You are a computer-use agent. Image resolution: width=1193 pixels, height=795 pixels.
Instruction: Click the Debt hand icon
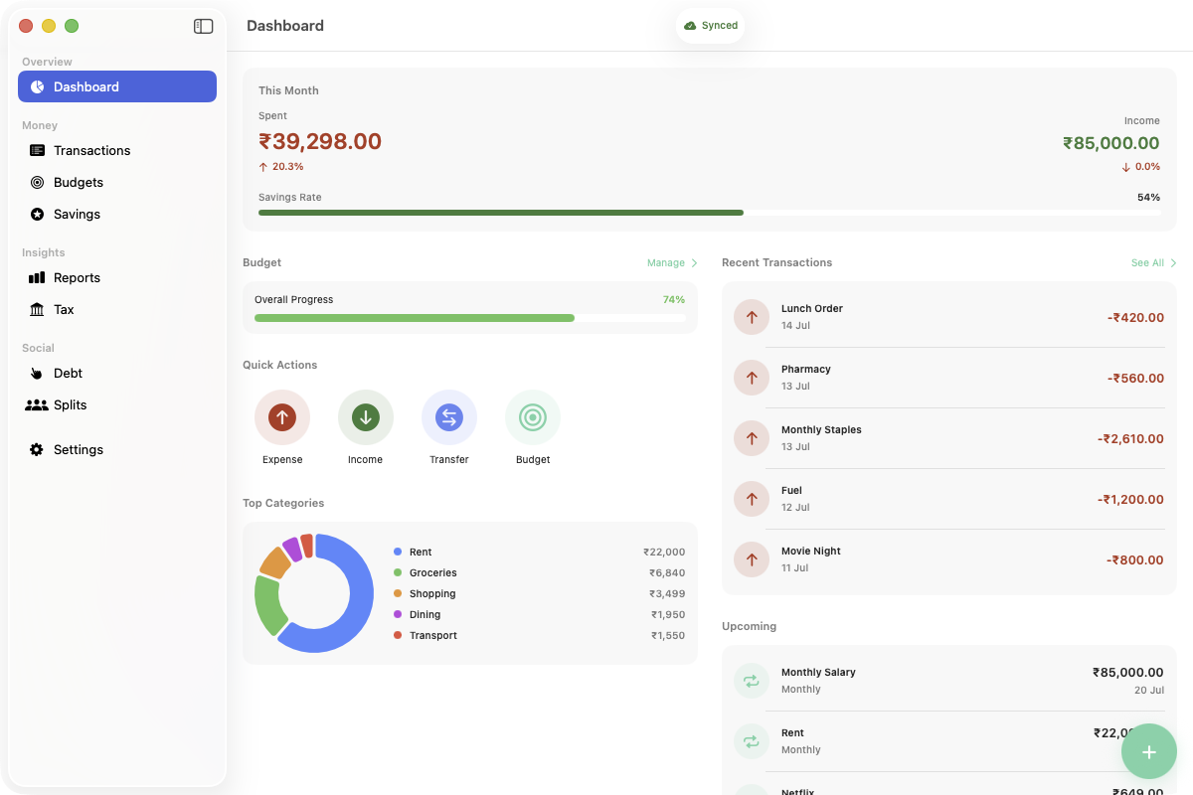37,373
